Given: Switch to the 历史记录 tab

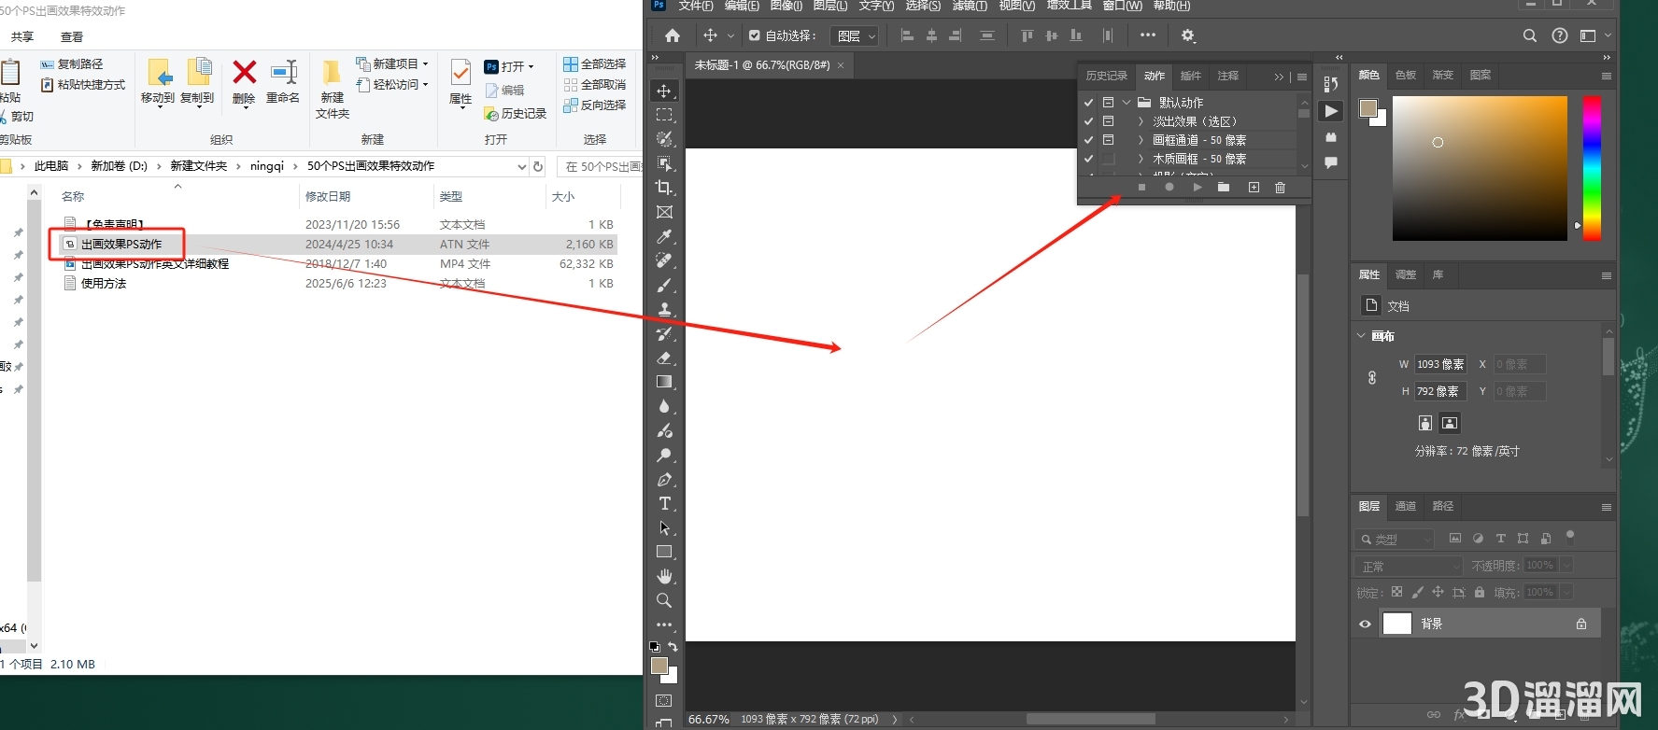Looking at the screenshot, I should pos(1106,76).
